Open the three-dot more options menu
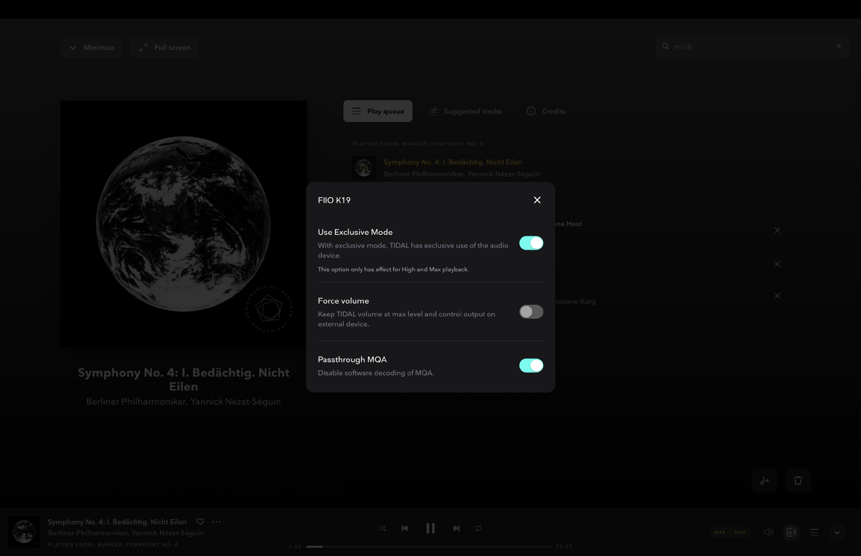This screenshot has width=861, height=556. point(216,522)
